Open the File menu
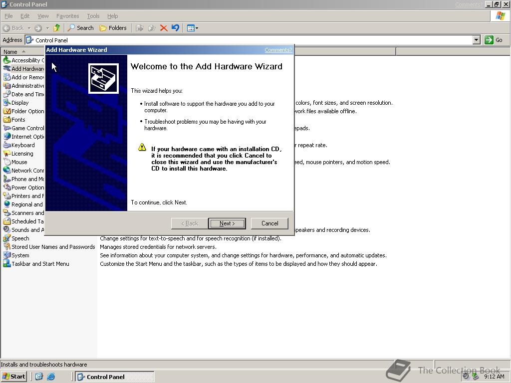This screenshot has width=511, height=383. coord(8,16)
